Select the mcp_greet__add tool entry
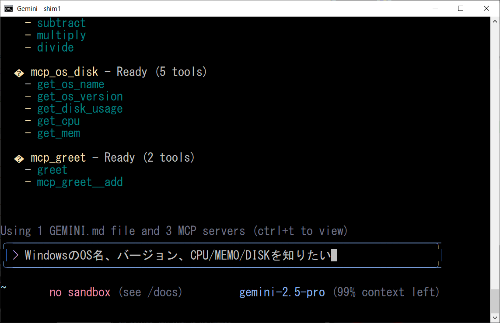The image size is (500, 323). click(x=80, y=182)
